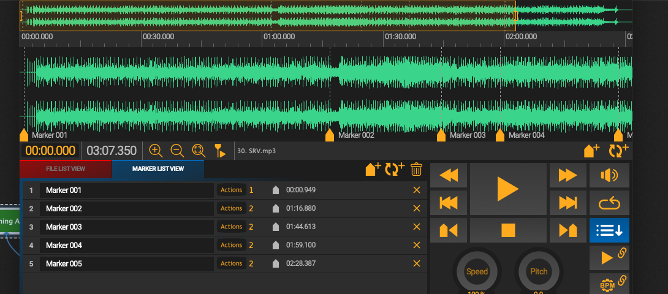Zoom in on the waveform
Viewport: 668px width, 294px height.
coord(156,151)
